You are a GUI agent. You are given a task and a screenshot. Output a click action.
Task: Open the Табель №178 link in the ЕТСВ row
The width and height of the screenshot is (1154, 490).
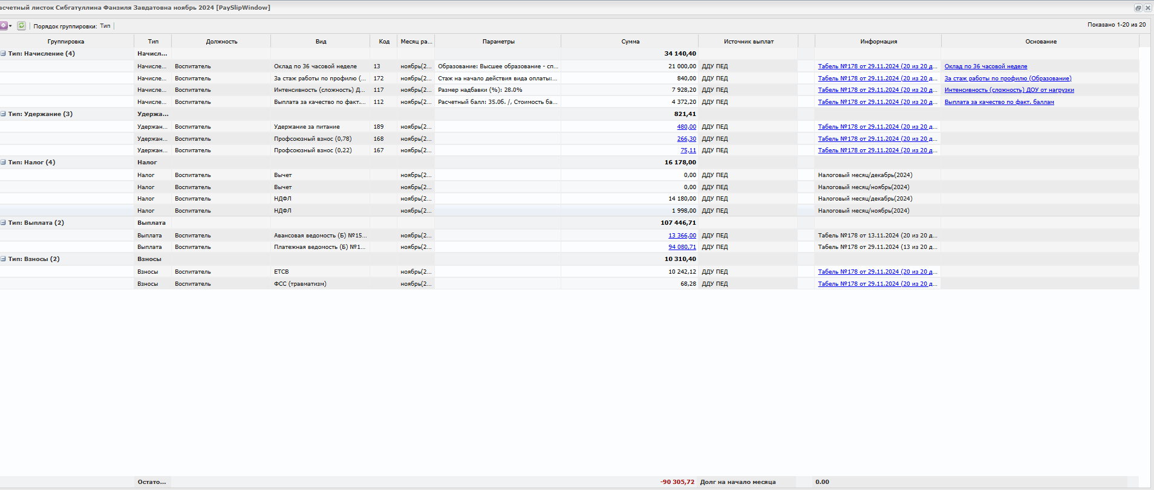(878, 272)
